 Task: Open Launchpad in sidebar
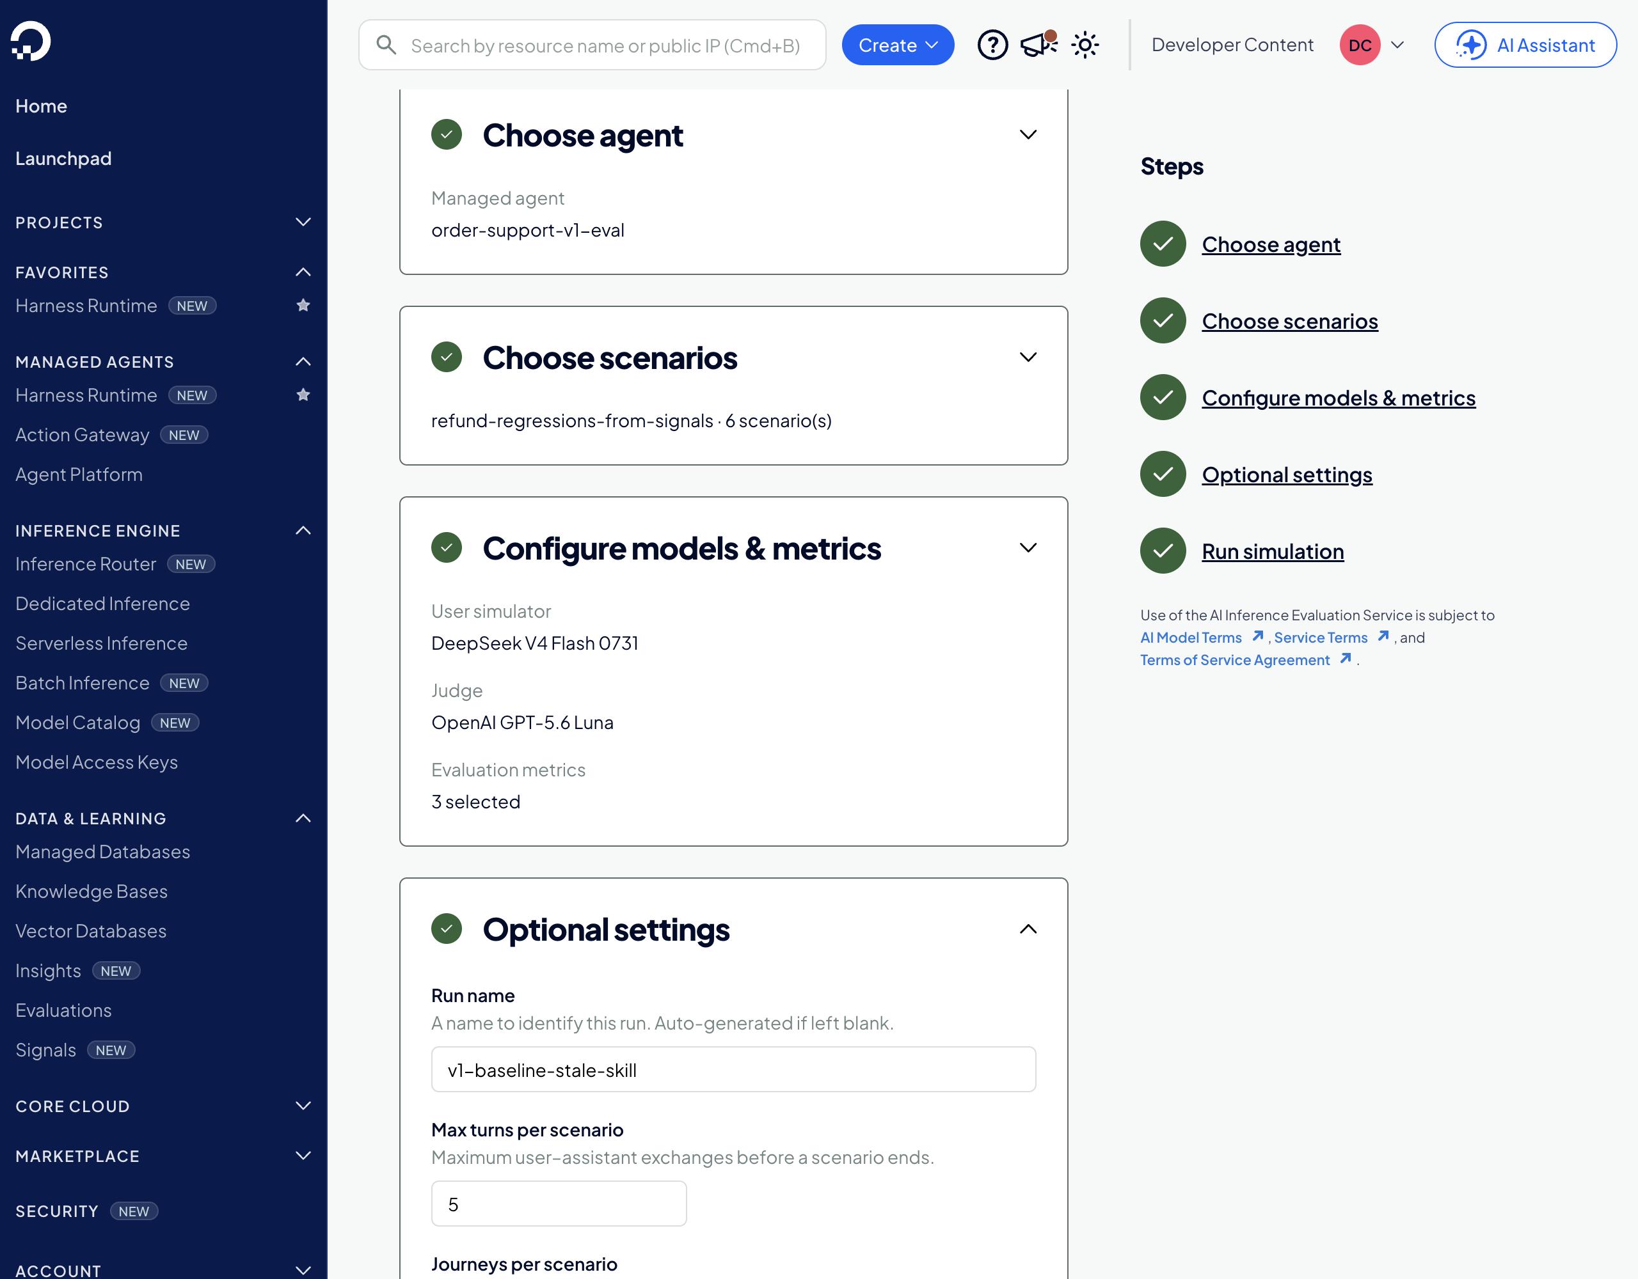click(63, 158)
